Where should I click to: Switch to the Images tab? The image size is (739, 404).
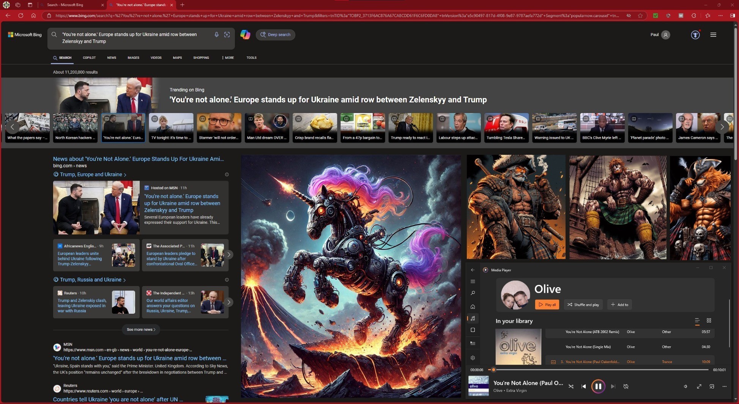click(133, 58)
